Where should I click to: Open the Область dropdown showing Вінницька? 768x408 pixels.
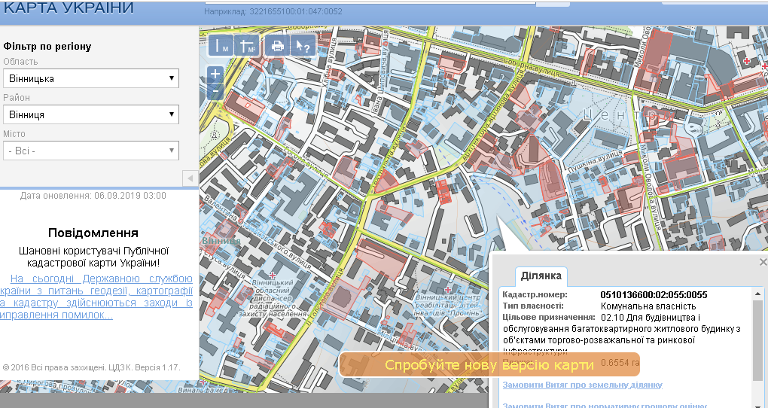point(91,78)
